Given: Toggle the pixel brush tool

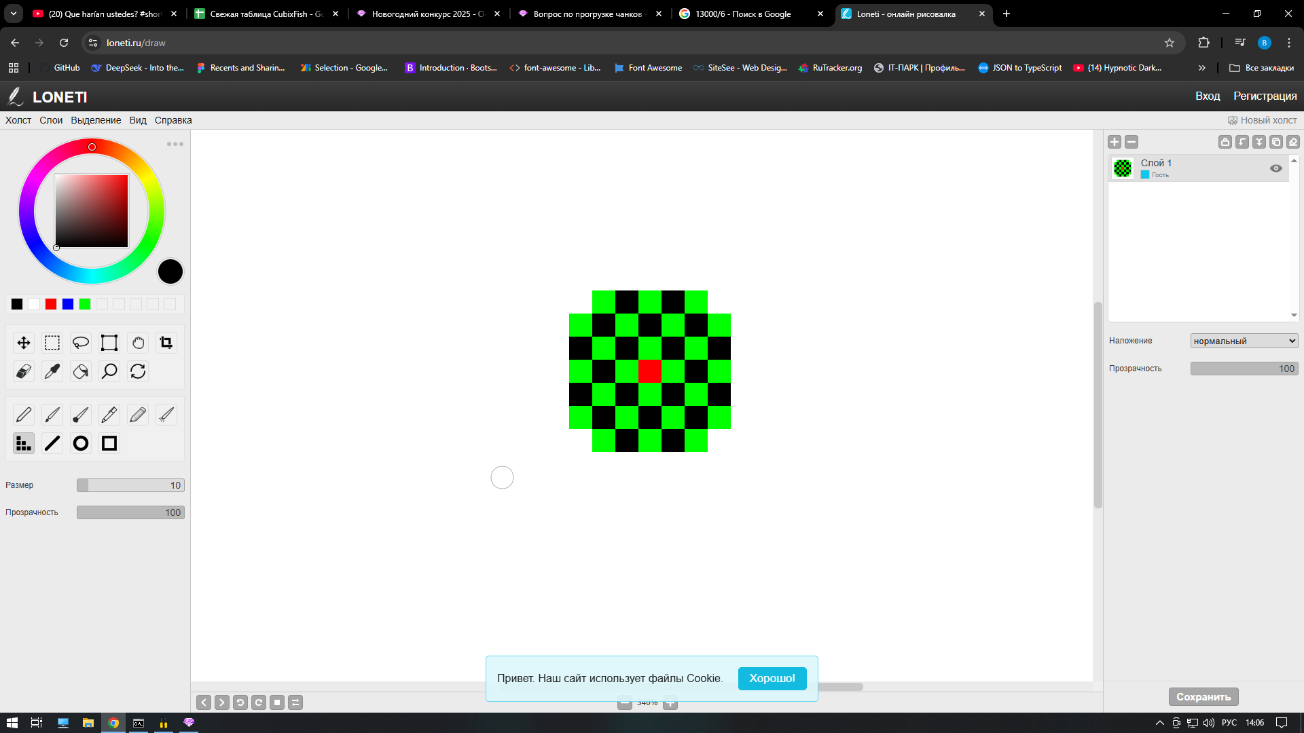Looking at the screenshot, I should point(24,443).
